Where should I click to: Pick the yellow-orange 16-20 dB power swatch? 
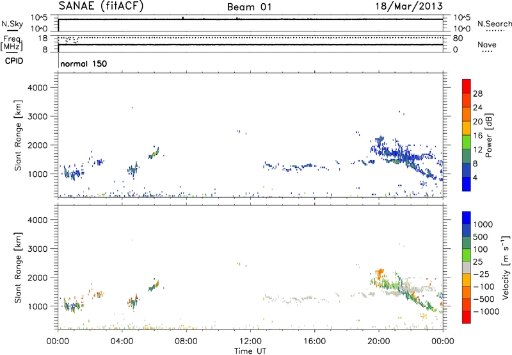tap(467, 128)
